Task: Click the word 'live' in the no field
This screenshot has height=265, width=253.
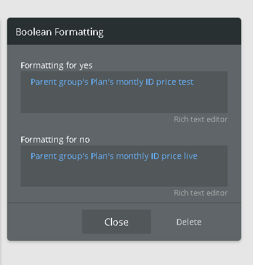Action: [190, 156]
